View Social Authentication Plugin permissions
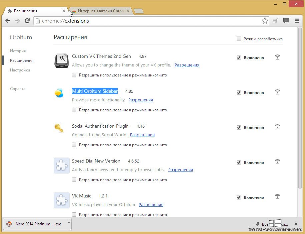Image resolution: width=305 pixels, height=234 pixels. click(142, 135)
